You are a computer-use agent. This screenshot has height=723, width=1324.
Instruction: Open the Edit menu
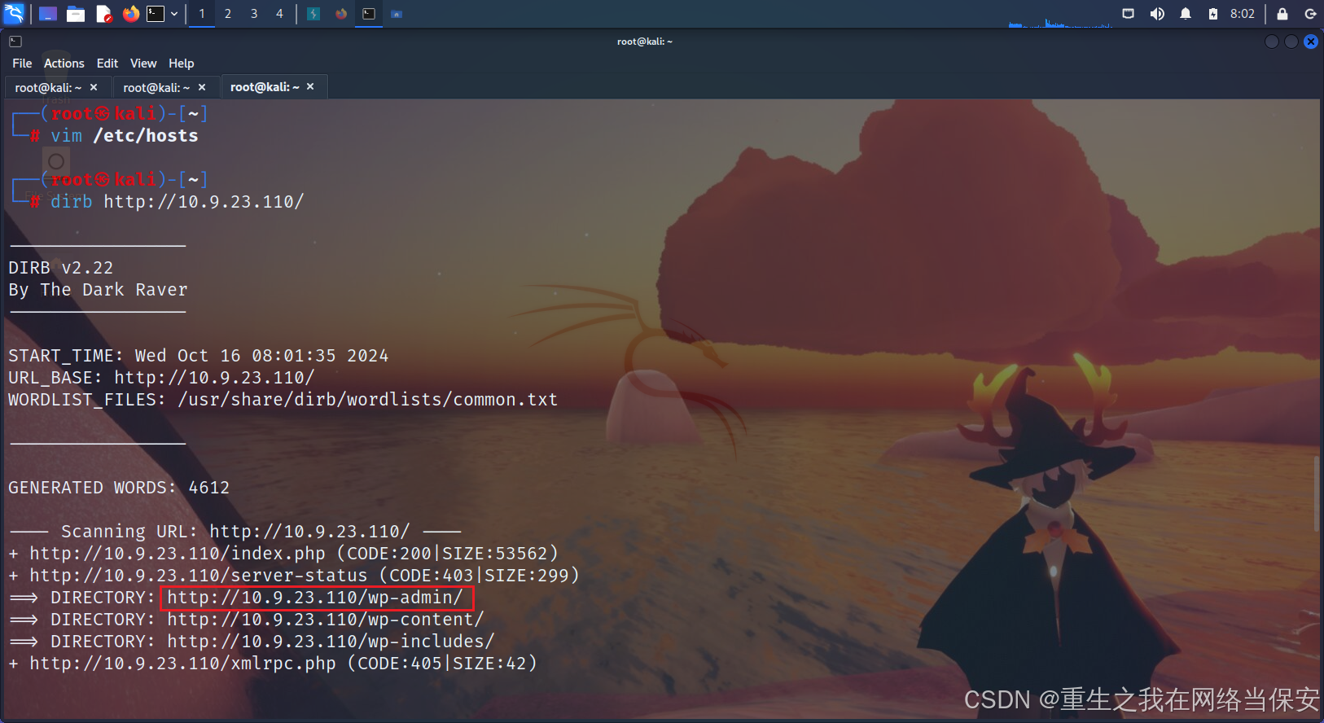[107, 64]
